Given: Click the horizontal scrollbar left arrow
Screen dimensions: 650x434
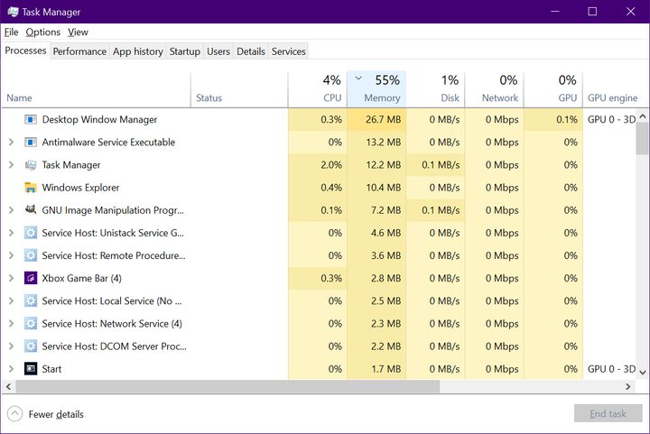Looking at the screenshot, I should pyautogui.click(x=8, y=386).
